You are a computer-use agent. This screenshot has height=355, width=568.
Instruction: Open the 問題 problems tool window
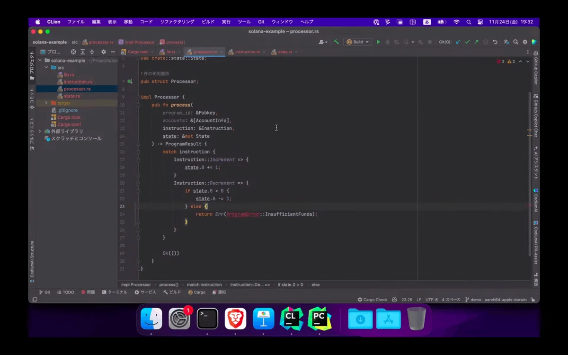point(88,292)
